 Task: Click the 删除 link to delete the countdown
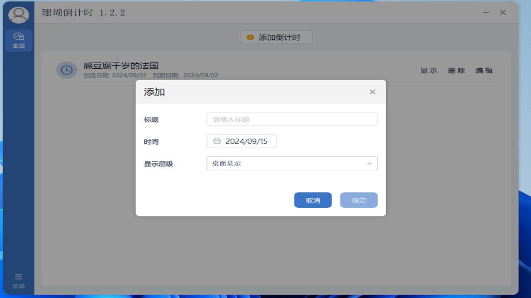pyautogui.click(x=456, y=70)
